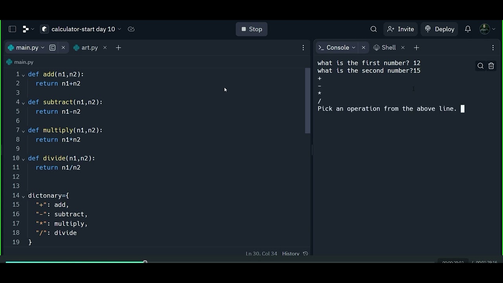Close the main.py tab
The image size is (503, 283).
pos(63,48)
